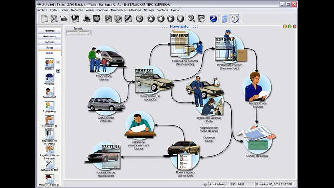Click the magnifying glass search icon

tap(192, 19)
